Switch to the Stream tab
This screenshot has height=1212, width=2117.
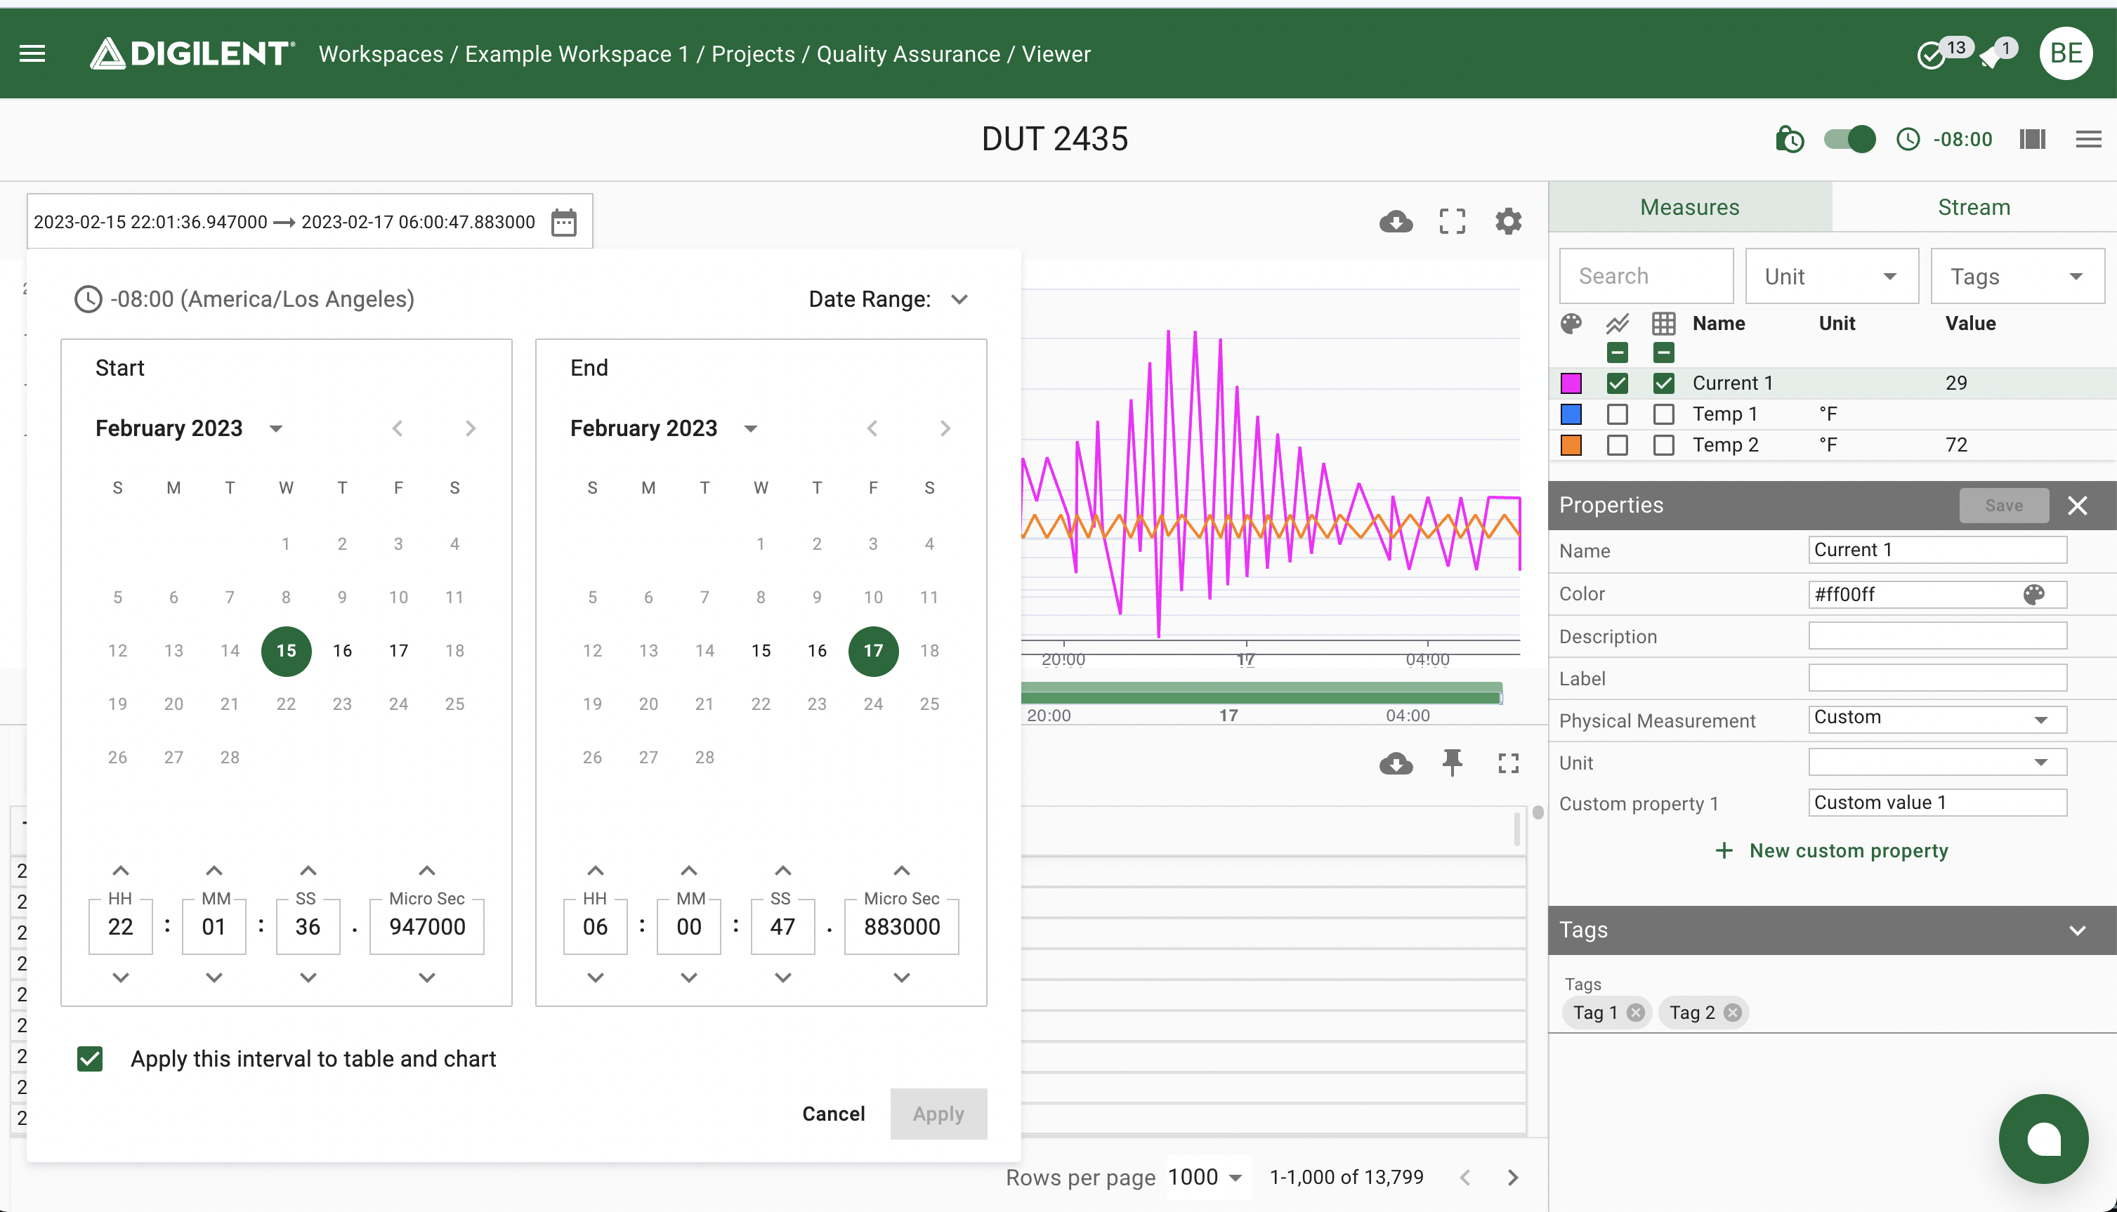[1974, 207]
